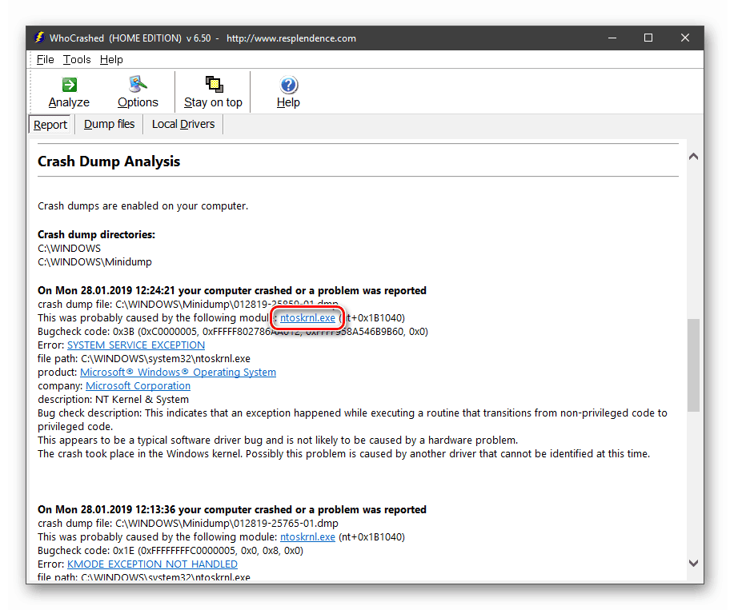Viewport: 730px width, 610px height.
Task: Switch to the Report tab
Action: (x=50, y=125)
